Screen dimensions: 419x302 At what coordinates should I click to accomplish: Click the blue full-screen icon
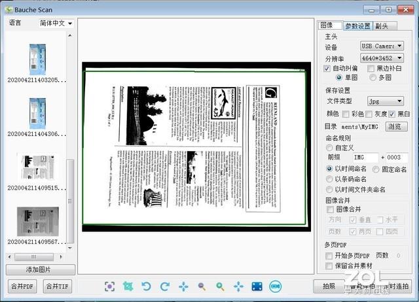pos(257,286)
